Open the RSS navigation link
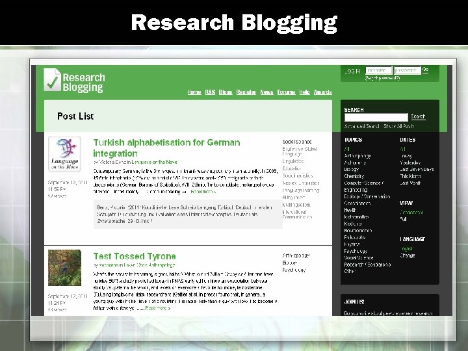Screen dimensions: 468x351 tap(210, 92)
